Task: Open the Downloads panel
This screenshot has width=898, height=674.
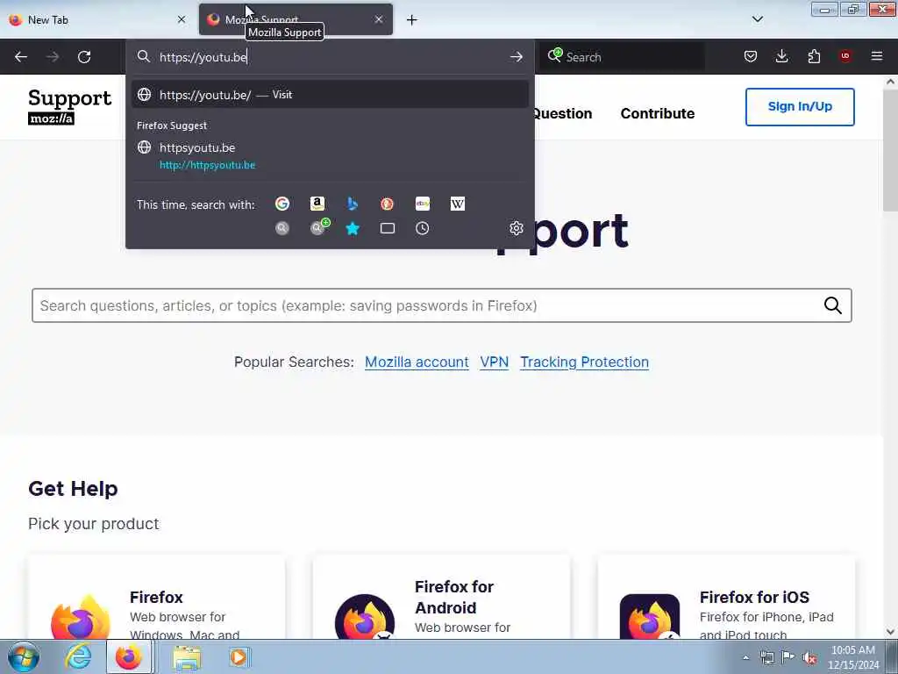Action: [781, 56]
